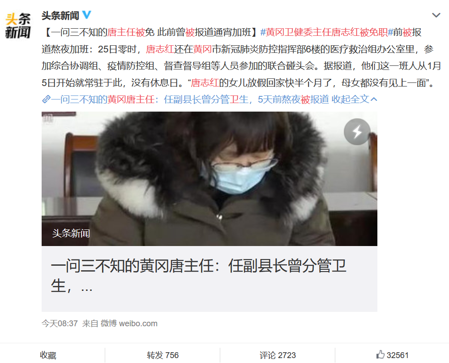Click the lightning bolt icon on the image
Image resolution: width=449 pixels, height=363 pixels.
(x=357, y=132)
